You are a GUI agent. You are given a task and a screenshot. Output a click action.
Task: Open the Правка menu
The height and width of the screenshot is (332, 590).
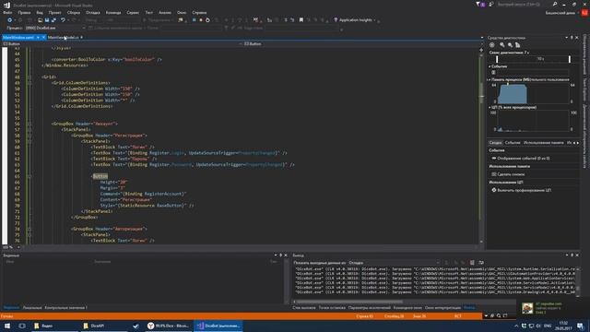(24, 12)
